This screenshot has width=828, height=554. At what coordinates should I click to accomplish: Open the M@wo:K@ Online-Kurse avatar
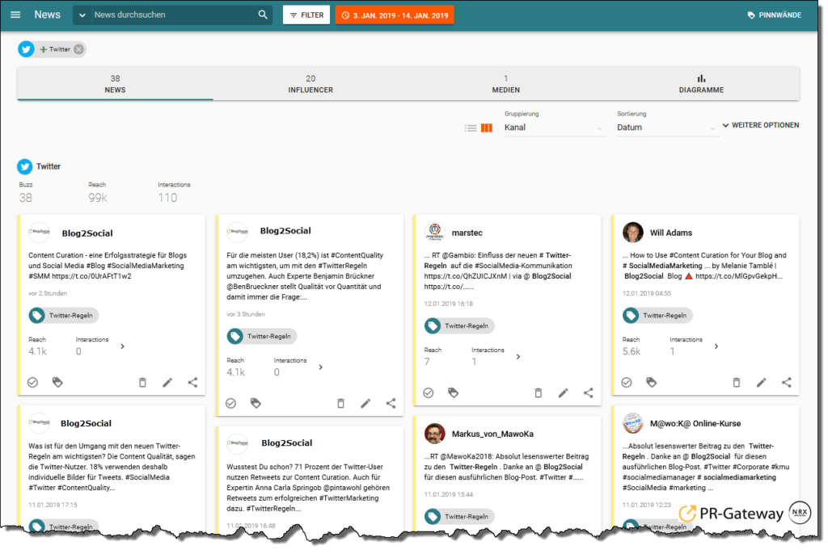click(x=632, y=423)
